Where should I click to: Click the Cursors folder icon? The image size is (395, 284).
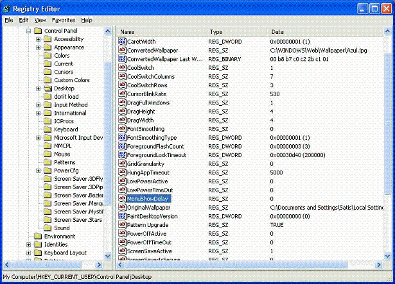coord(48,72)
